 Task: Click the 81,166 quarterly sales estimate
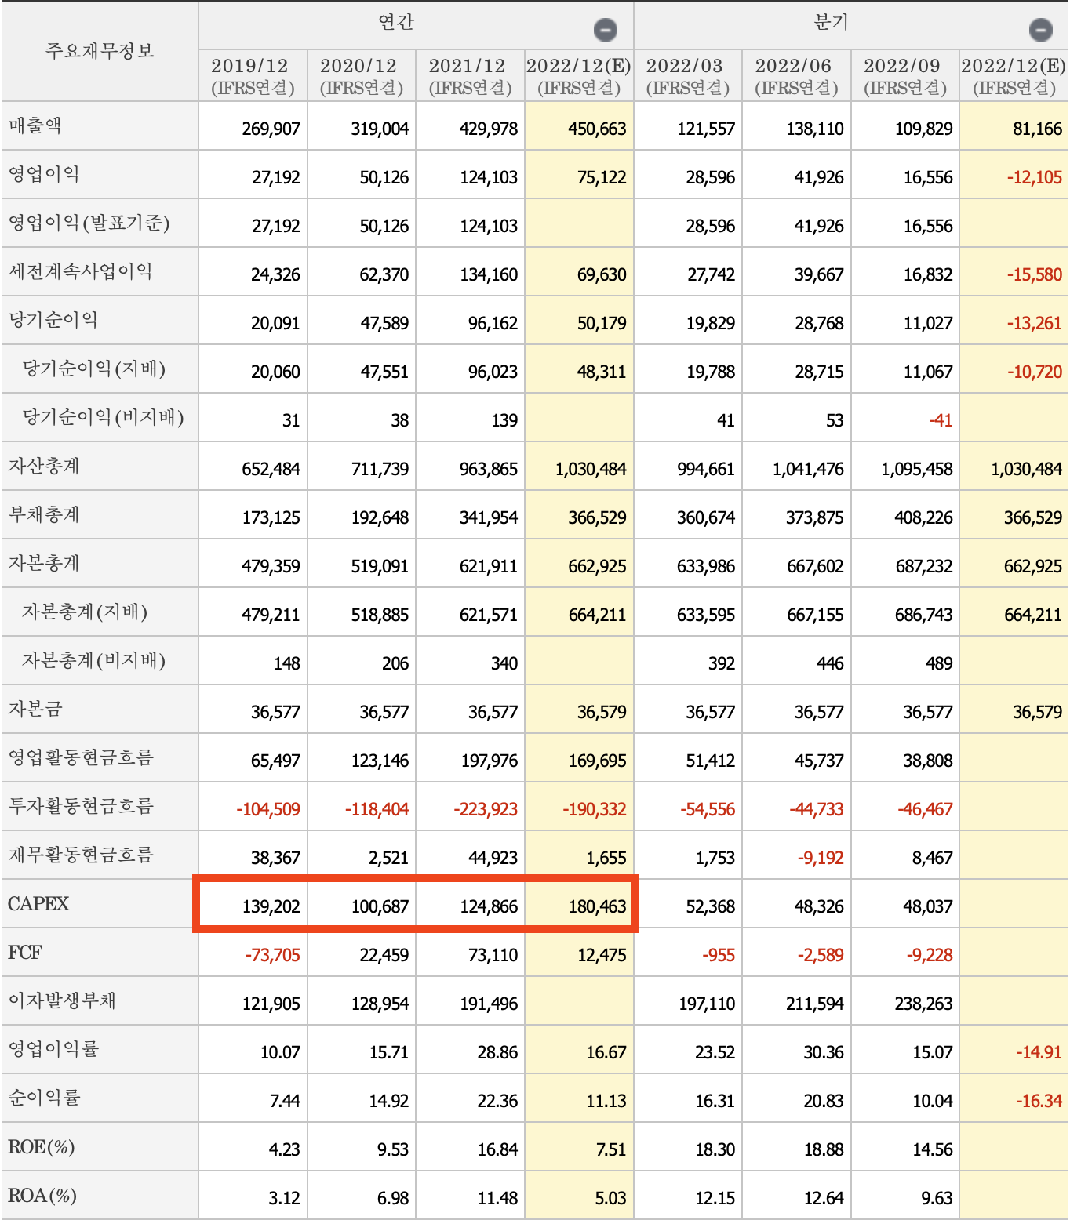tap(1037, 129)
